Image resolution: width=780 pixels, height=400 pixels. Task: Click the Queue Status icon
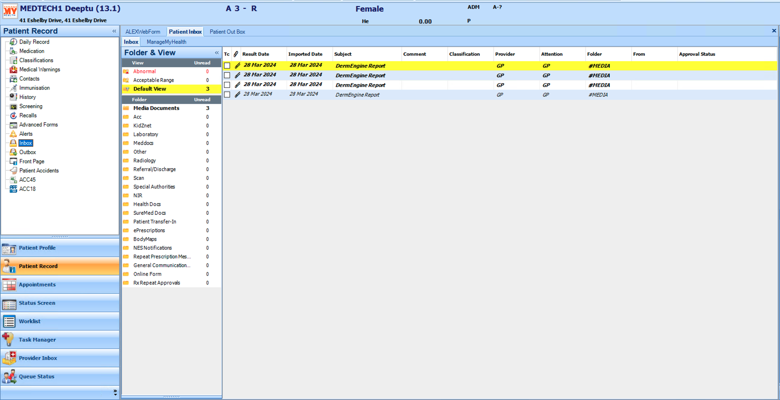coord(9,377)
